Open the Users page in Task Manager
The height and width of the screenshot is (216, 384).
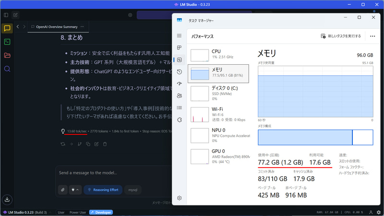coord(179,96)
